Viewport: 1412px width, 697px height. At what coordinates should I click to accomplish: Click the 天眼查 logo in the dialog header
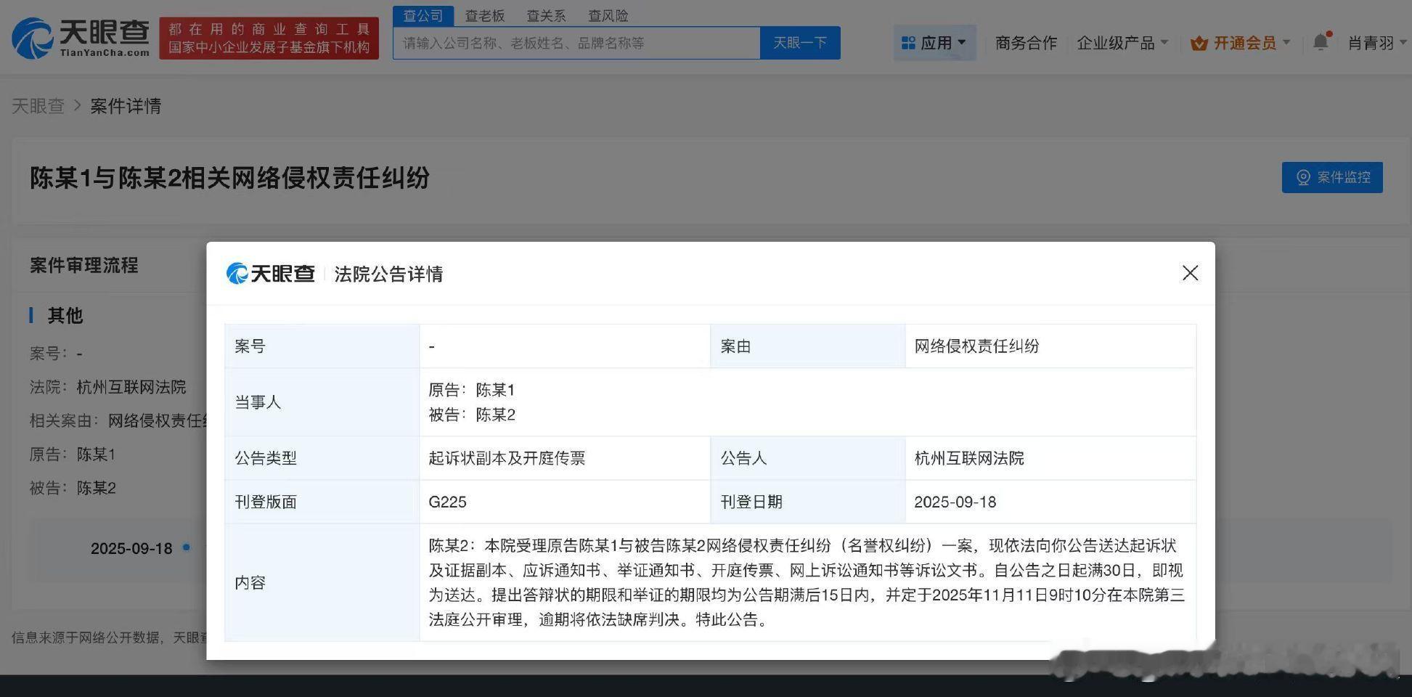(x=271, y=274)
